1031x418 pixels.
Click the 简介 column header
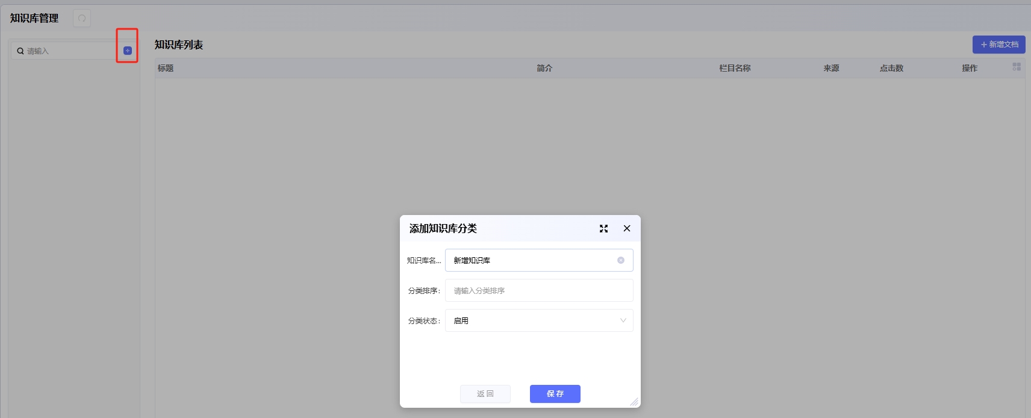[x=544, y=68]
